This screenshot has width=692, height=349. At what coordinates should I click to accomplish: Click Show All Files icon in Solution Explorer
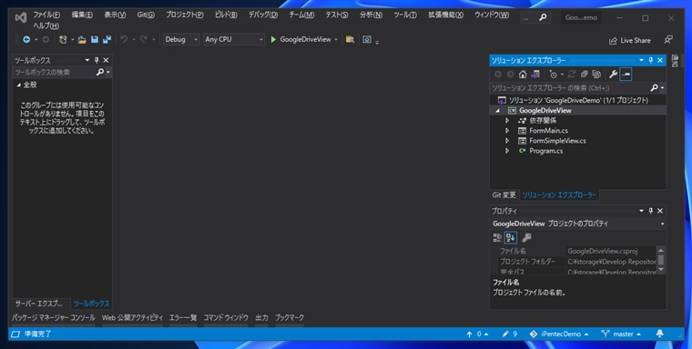(x=596, y=75)
